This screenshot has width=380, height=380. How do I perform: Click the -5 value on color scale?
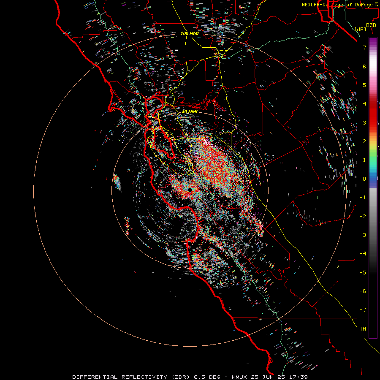click(363, 273)
